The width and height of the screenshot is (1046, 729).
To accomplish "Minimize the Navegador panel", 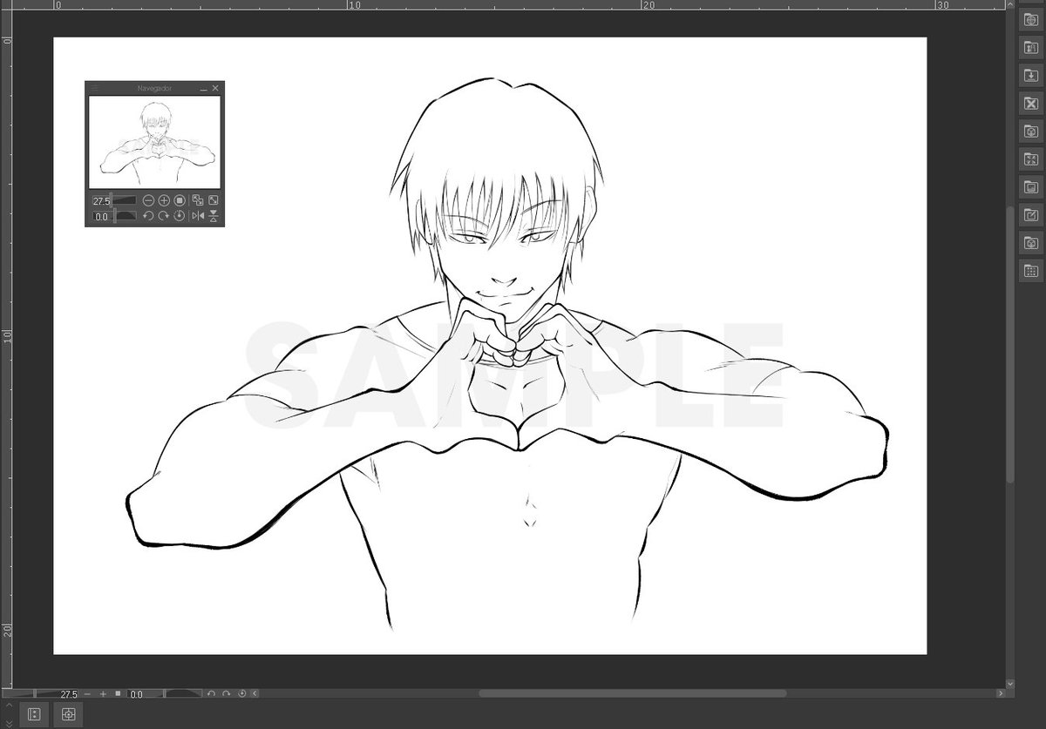I will tap(204, 89).
